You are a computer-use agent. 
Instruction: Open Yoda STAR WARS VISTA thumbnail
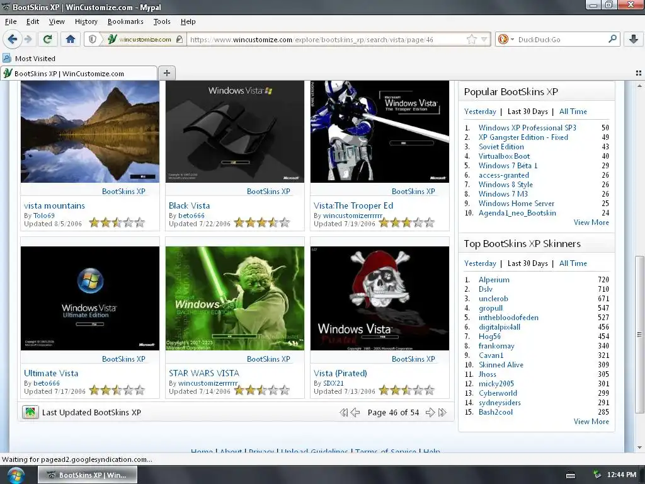234,298
